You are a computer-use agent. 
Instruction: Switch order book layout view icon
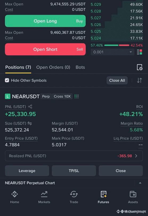click(x=139, y=52)
